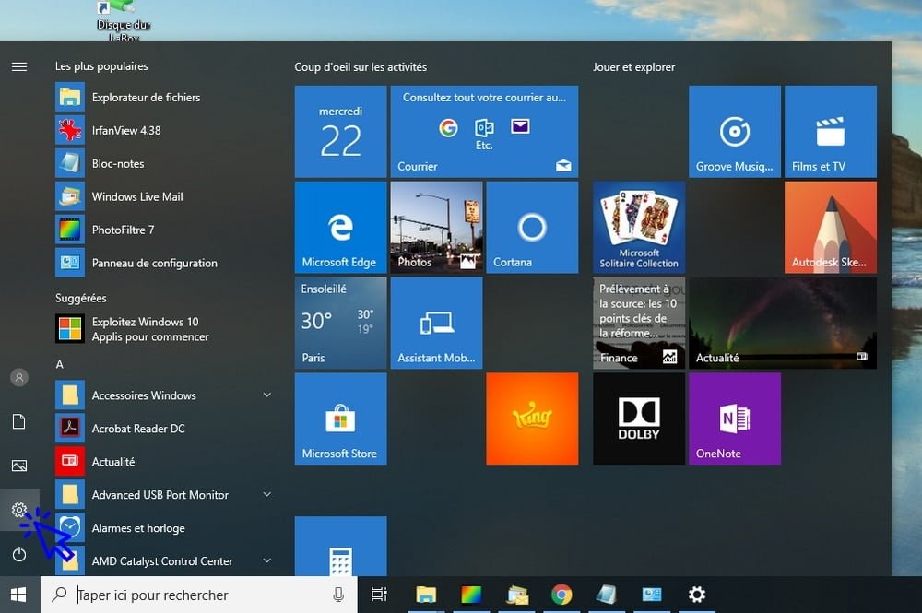Open the Films et TV tile

[831, 132]
